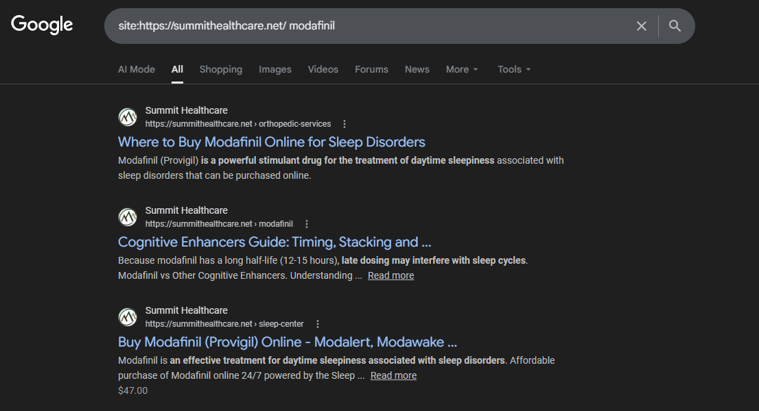The width and height of the screenshot is (759, 411).
Task: Open the News tab
Action: point(417,69)
